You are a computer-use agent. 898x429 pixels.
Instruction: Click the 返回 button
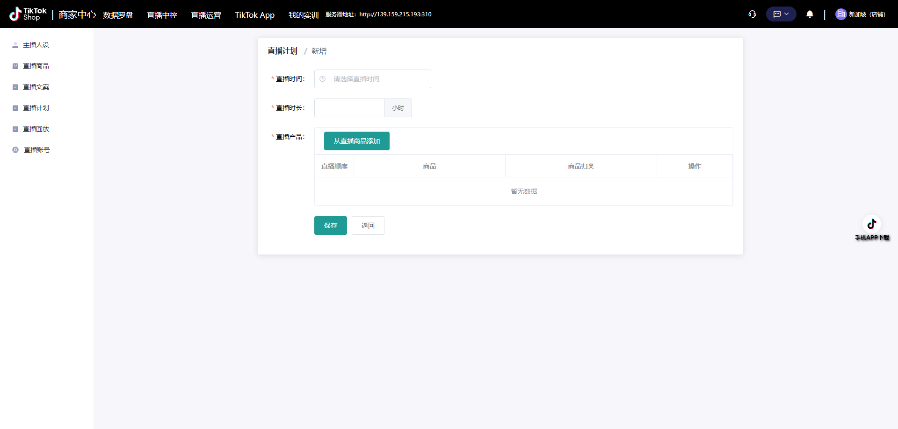tap(368, 225)
